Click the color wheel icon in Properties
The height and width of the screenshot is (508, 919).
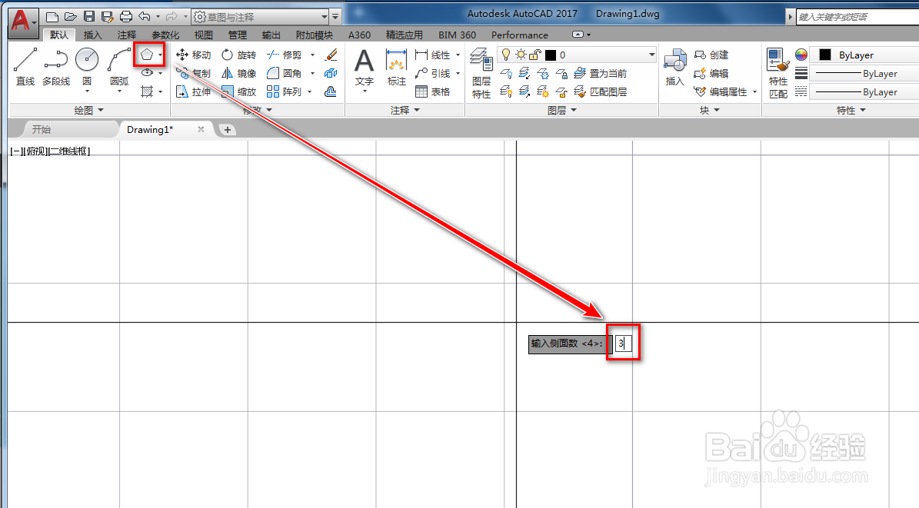tap(801, 55)
